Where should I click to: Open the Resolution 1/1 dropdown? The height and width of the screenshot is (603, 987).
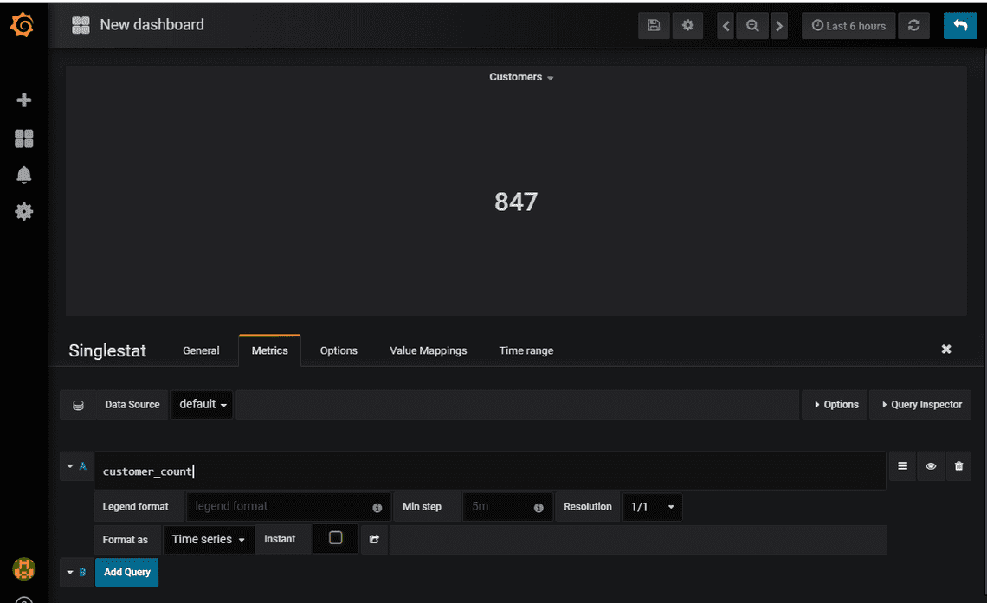pyautogui.click(x=652, y=507)
